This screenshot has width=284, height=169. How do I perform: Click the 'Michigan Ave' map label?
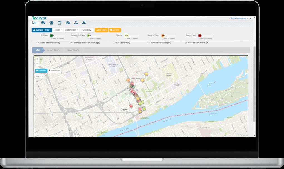coord(77,113)
